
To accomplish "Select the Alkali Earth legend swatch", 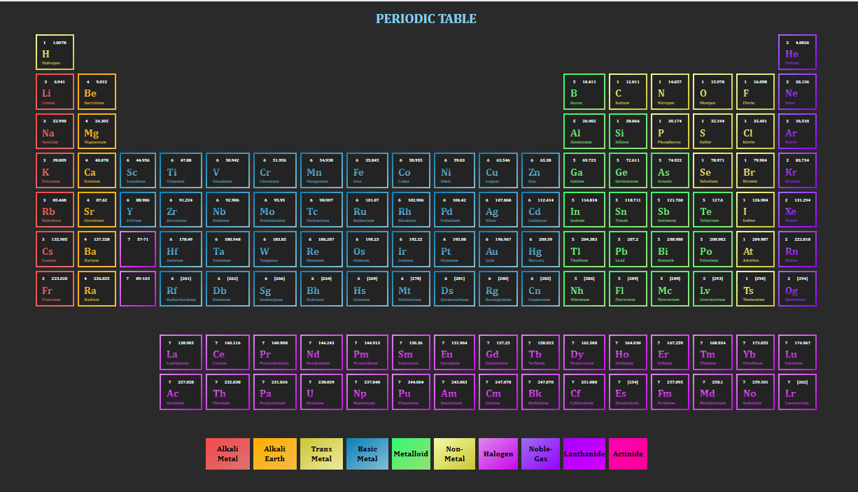I will pyautogui.click(x=274, y=454).
